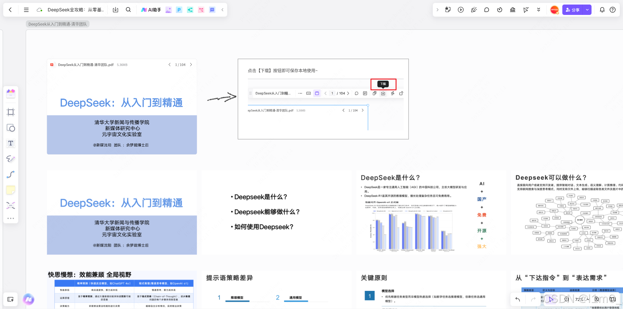623x309 pixels.
Task: Undo the last action
Action: click(x=518, y=299)
